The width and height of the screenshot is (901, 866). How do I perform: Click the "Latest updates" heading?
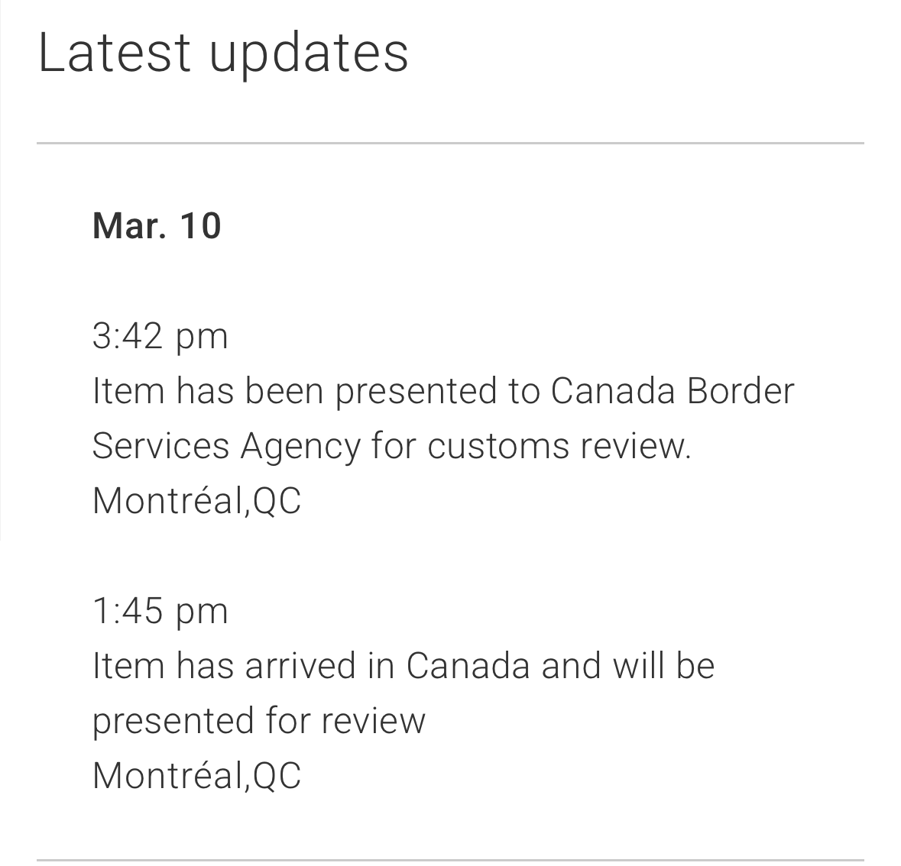[222, 53]
